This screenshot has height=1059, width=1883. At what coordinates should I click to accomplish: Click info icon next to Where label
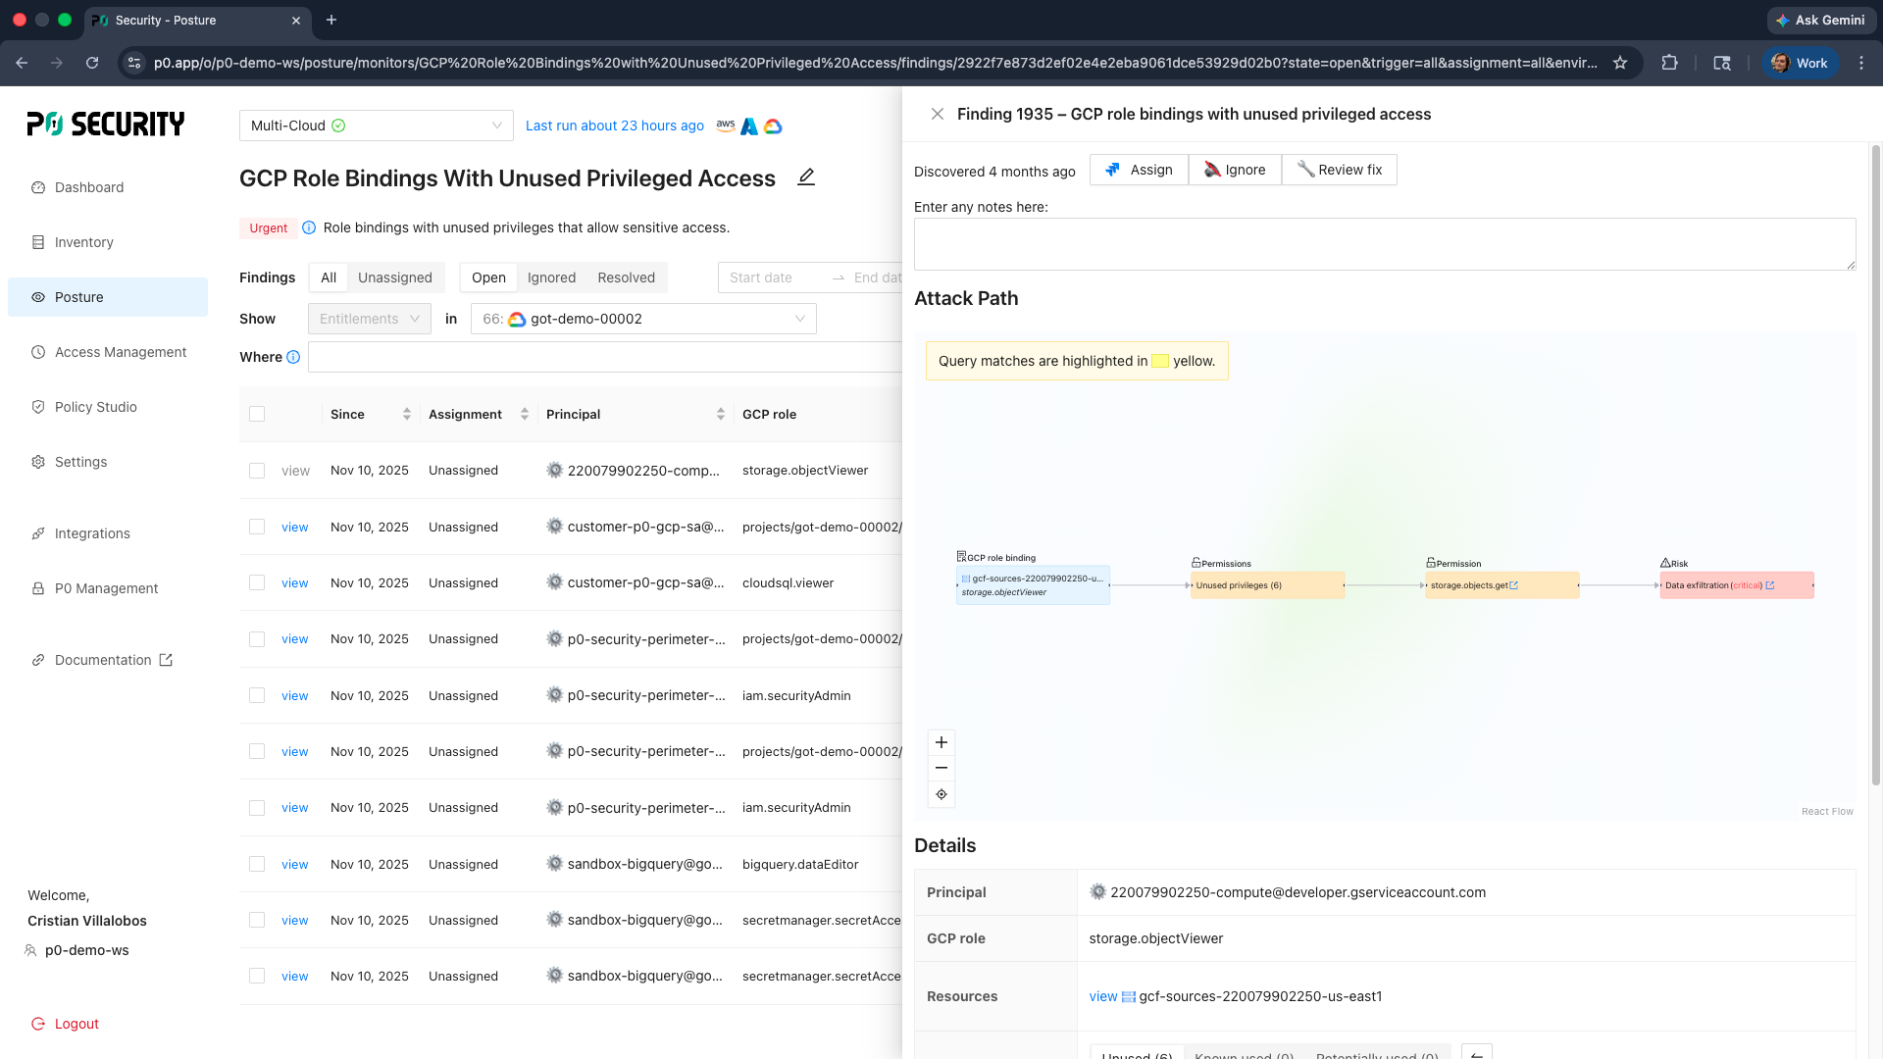point(293,357)
